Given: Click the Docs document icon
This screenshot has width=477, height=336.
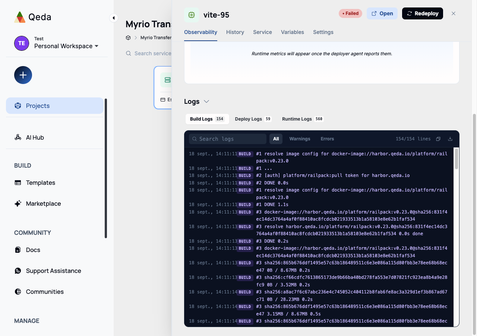Looking at the screenshot, I should coord(18,250).
